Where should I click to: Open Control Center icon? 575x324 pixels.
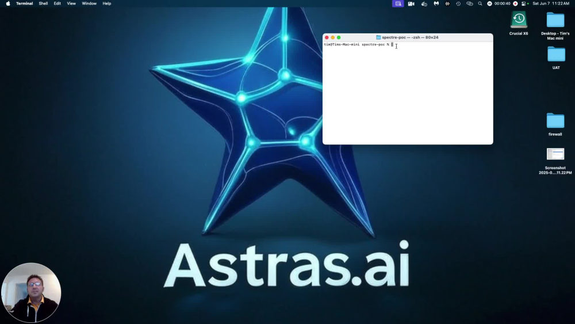524,3
